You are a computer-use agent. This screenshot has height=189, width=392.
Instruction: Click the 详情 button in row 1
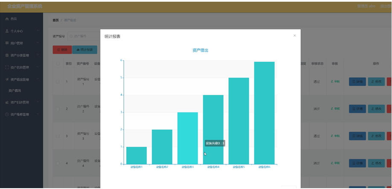(x=357, y=82)
